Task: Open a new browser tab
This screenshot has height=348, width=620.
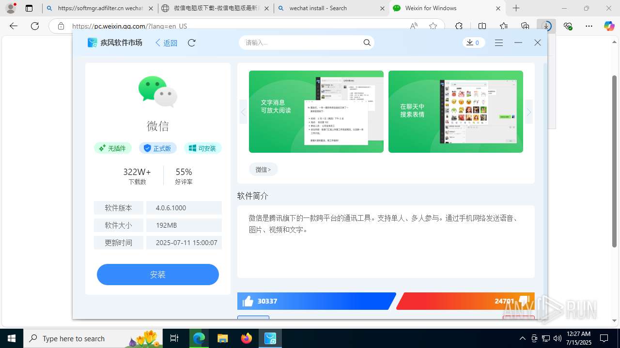Action: [516, 8]
